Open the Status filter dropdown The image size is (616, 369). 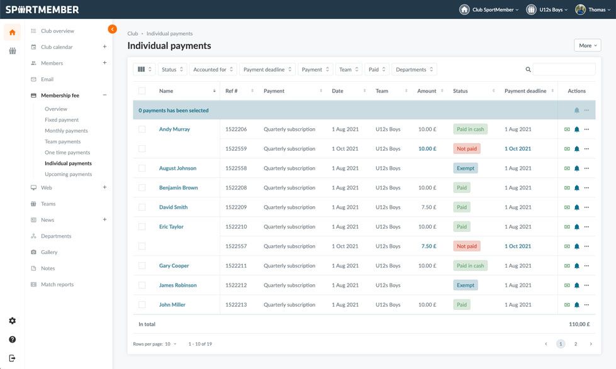coord(169,68)
